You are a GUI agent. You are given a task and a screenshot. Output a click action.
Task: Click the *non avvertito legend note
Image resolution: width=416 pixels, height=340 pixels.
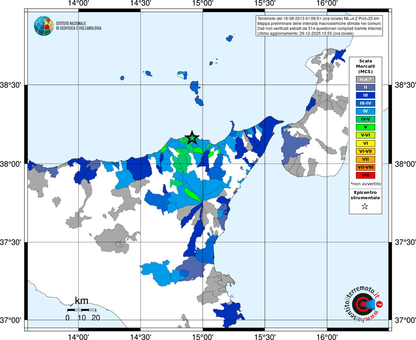coord(366,184)
